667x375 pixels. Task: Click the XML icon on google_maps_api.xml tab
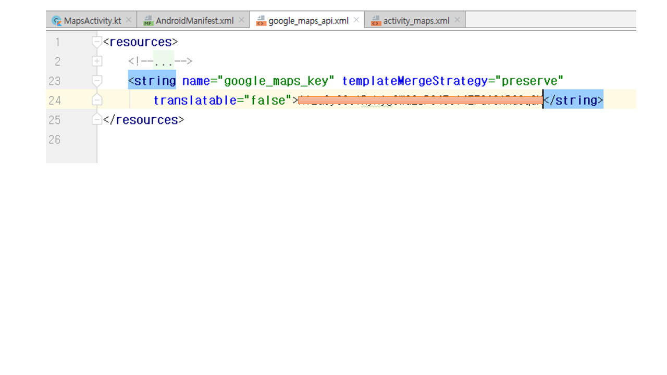261,21
